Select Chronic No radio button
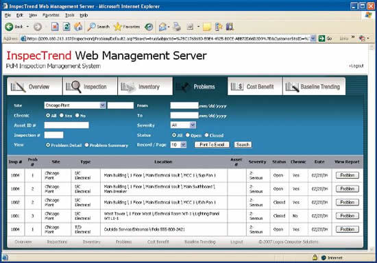This screenshot has height=263, width=377. point(77,115)
